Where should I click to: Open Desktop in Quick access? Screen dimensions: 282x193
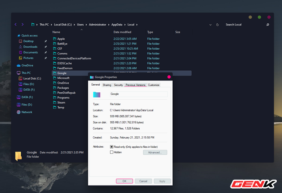click(28, 41)
